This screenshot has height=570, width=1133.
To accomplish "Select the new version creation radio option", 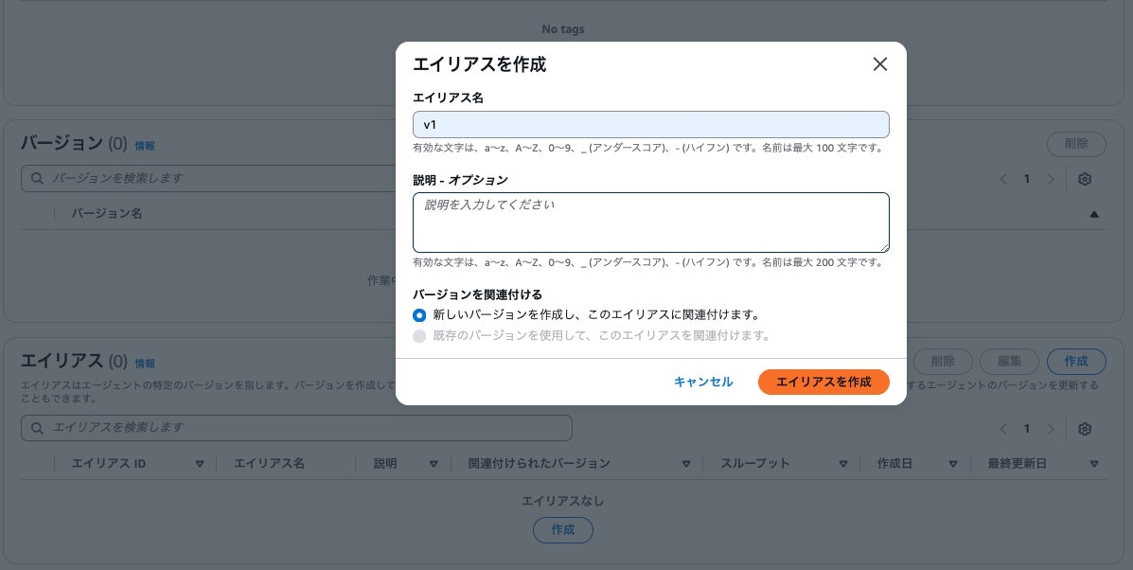I will [x=419, y=314].
